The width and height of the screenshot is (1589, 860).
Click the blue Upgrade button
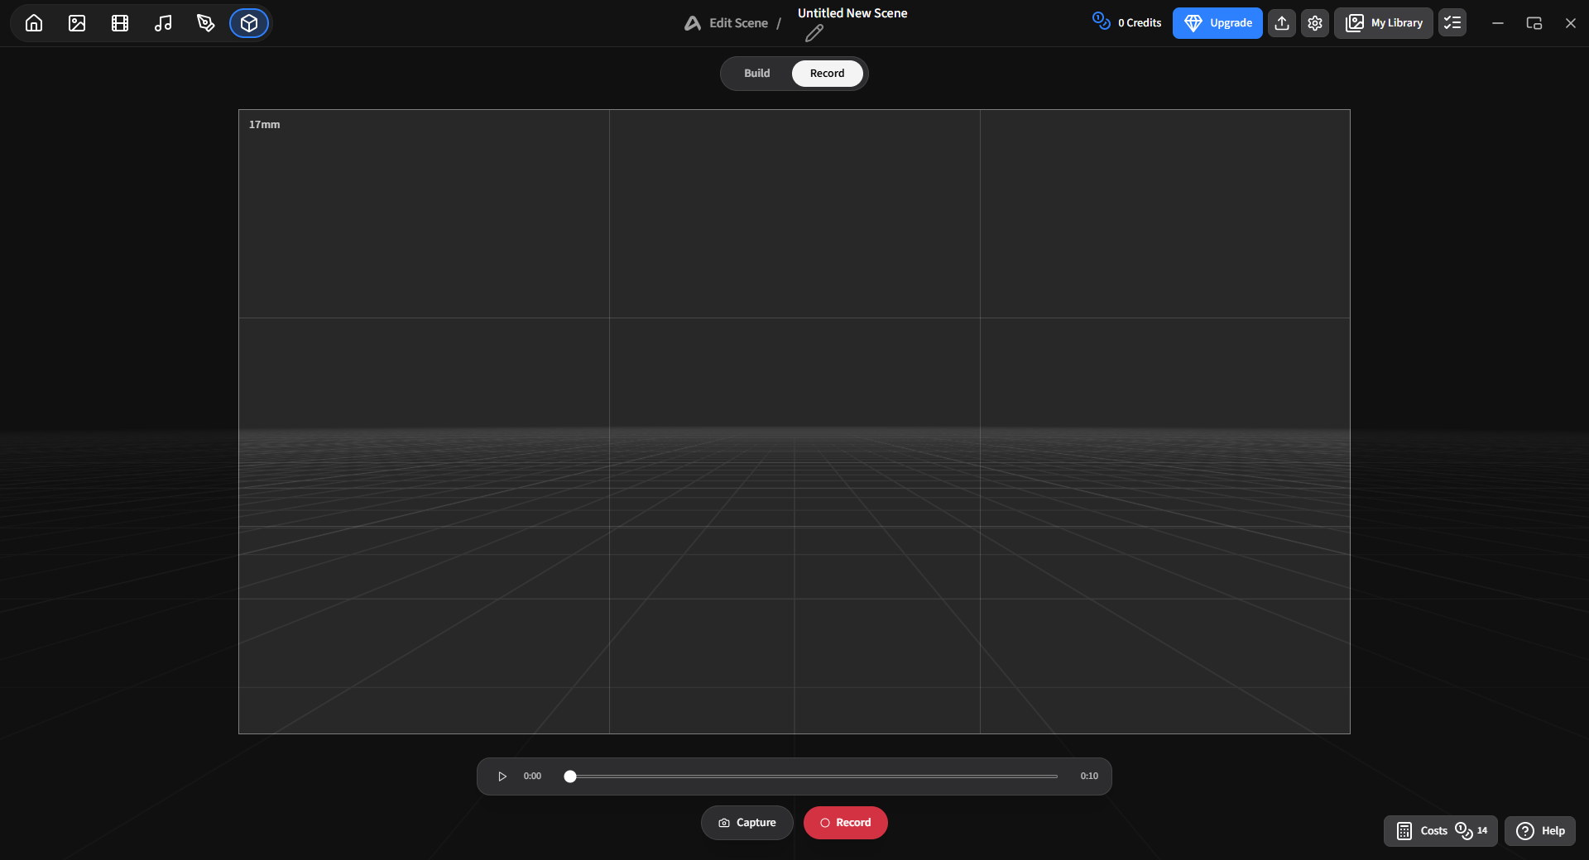(x=1217, y=23)
